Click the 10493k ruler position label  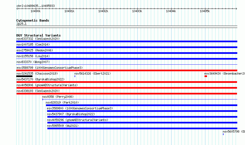pos(137,11)
